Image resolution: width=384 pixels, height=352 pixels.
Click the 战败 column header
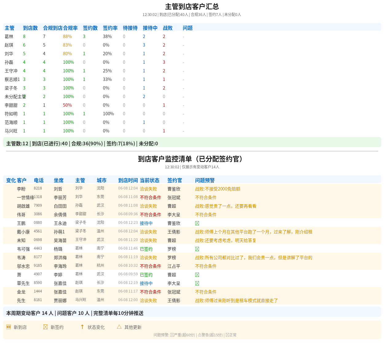coord(168,28)
